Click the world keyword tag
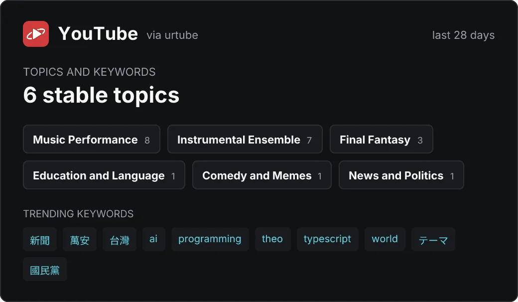This screenshot has height=302, width=518. (x=385, y=239)
